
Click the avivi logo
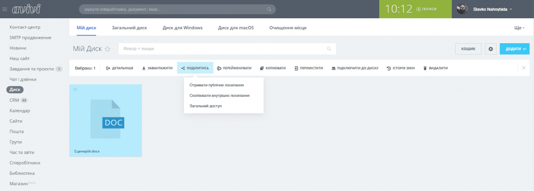(x=26, y=9)
